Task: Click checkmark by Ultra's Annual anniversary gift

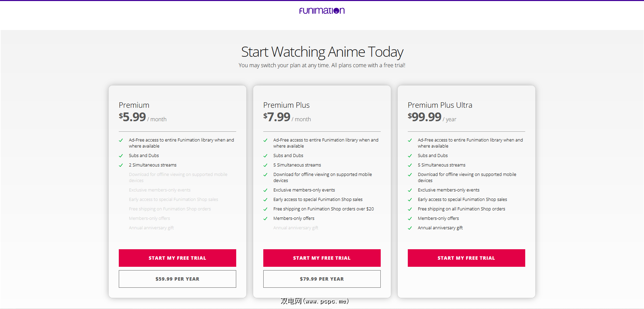Action: click(410, 228)
